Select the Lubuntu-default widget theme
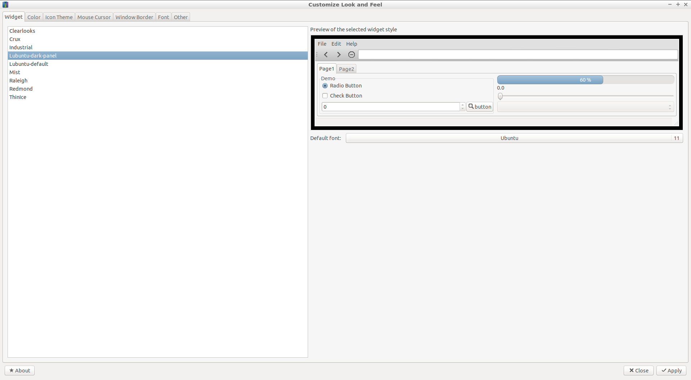The image size is (691, 380). [29, 64]
